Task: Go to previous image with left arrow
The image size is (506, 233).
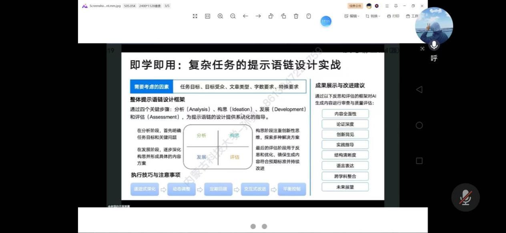Action: coord(245,16)
